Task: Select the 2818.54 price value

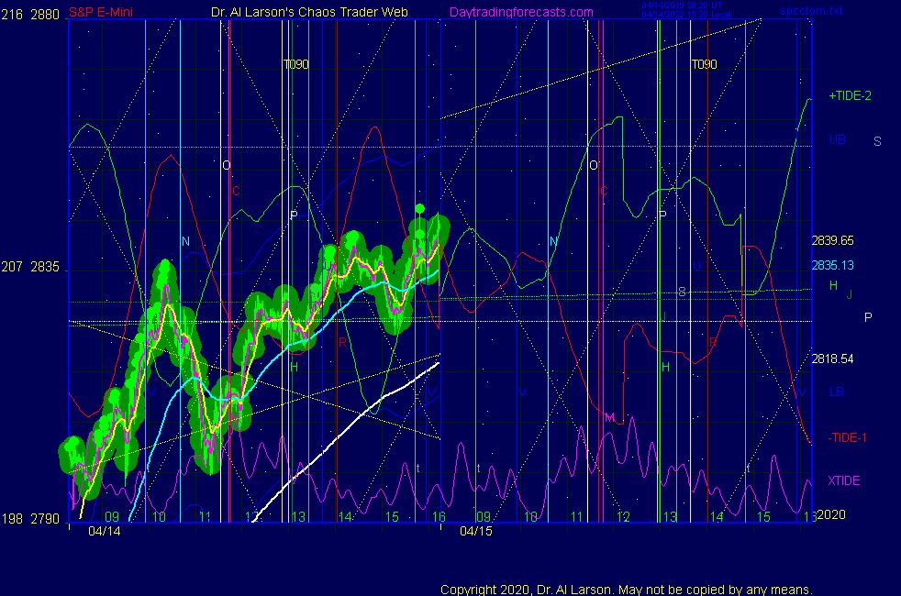Action: (x=832, y=359)
